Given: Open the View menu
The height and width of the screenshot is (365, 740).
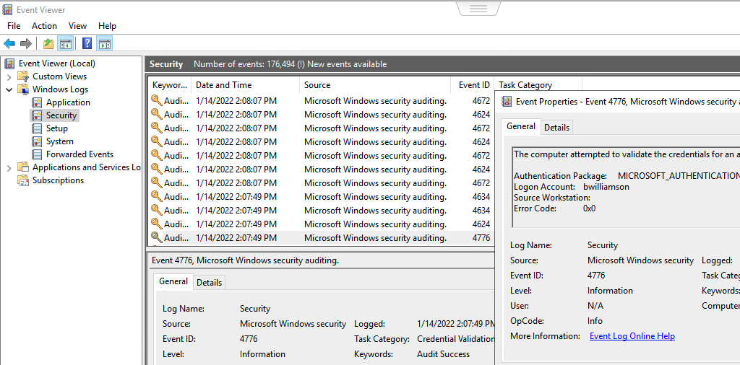Looking at the screenshot, I should tap(77, 26).
